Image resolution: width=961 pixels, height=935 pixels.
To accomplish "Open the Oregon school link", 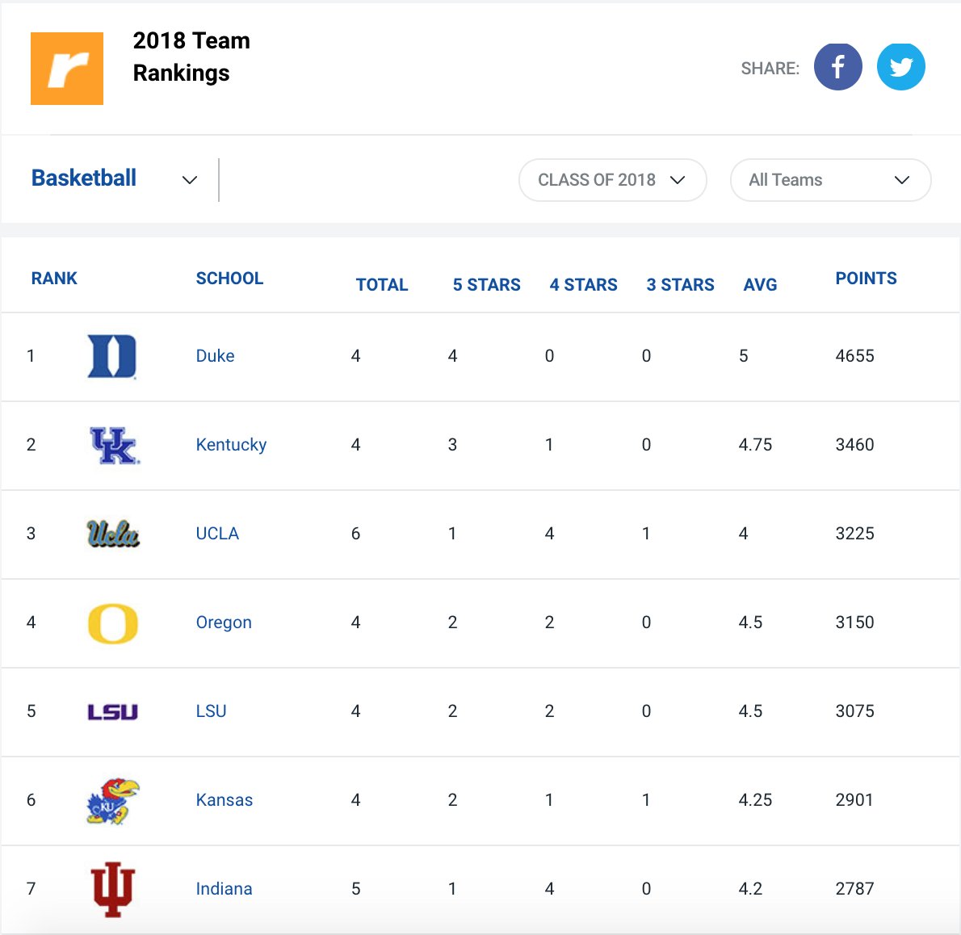I will click(224, 623).
